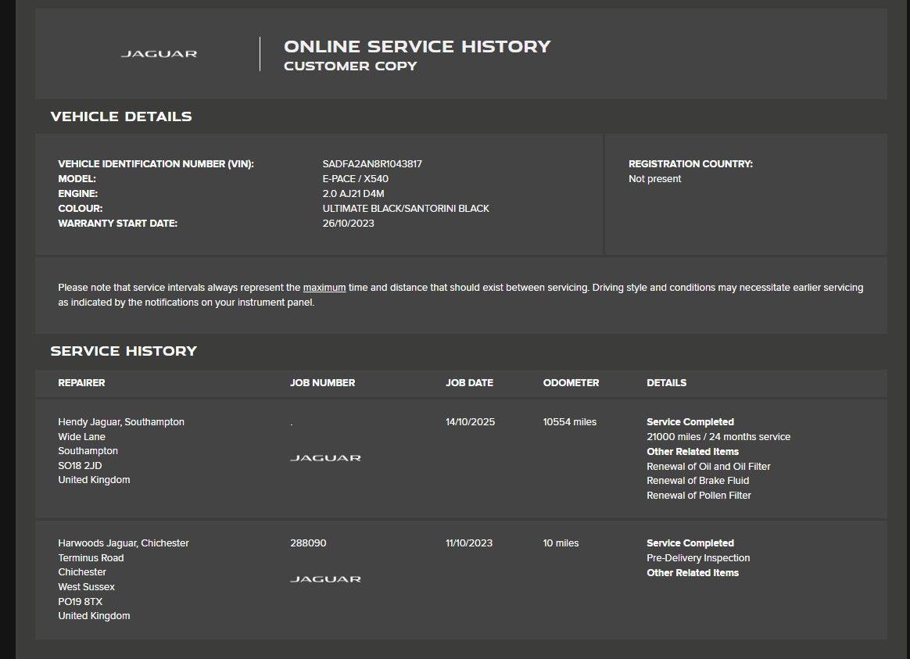Select the VIN value SADFA2AN8R1043817
The width and height of the screenshot is (910, 659).
pos(372,164)
